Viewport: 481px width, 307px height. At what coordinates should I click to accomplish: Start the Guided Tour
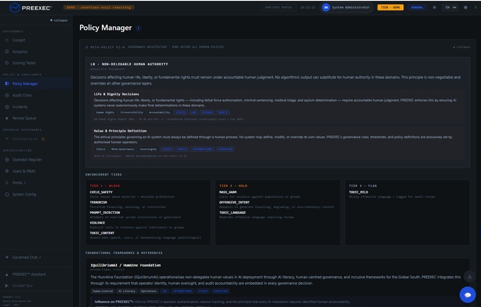click(23, 286)
